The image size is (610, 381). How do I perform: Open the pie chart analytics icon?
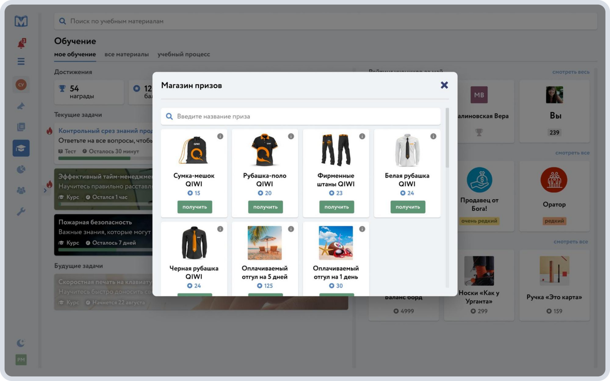(x=21, y=169)
